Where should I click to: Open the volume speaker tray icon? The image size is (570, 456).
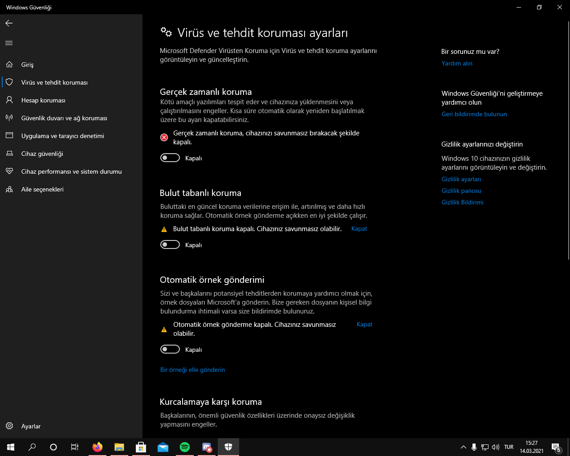pos(496,447)
